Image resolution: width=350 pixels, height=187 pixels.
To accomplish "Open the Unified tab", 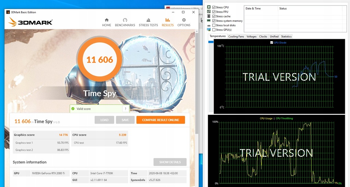I will coord(274,36).
